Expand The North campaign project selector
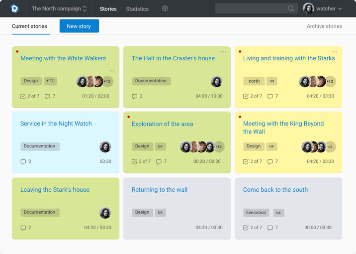Image resolution: width=356 pixels, height=254 pixels. (x=59, y=8)
